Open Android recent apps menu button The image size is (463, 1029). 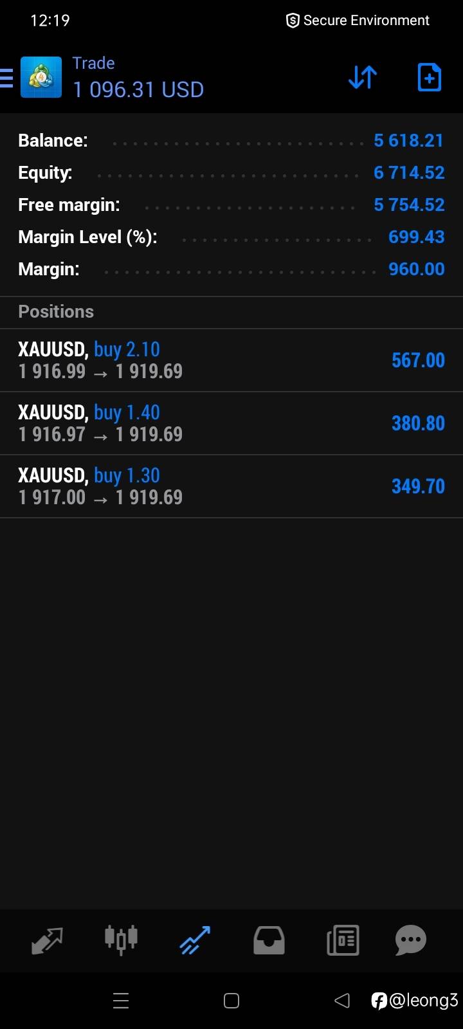pos(121,1001)
